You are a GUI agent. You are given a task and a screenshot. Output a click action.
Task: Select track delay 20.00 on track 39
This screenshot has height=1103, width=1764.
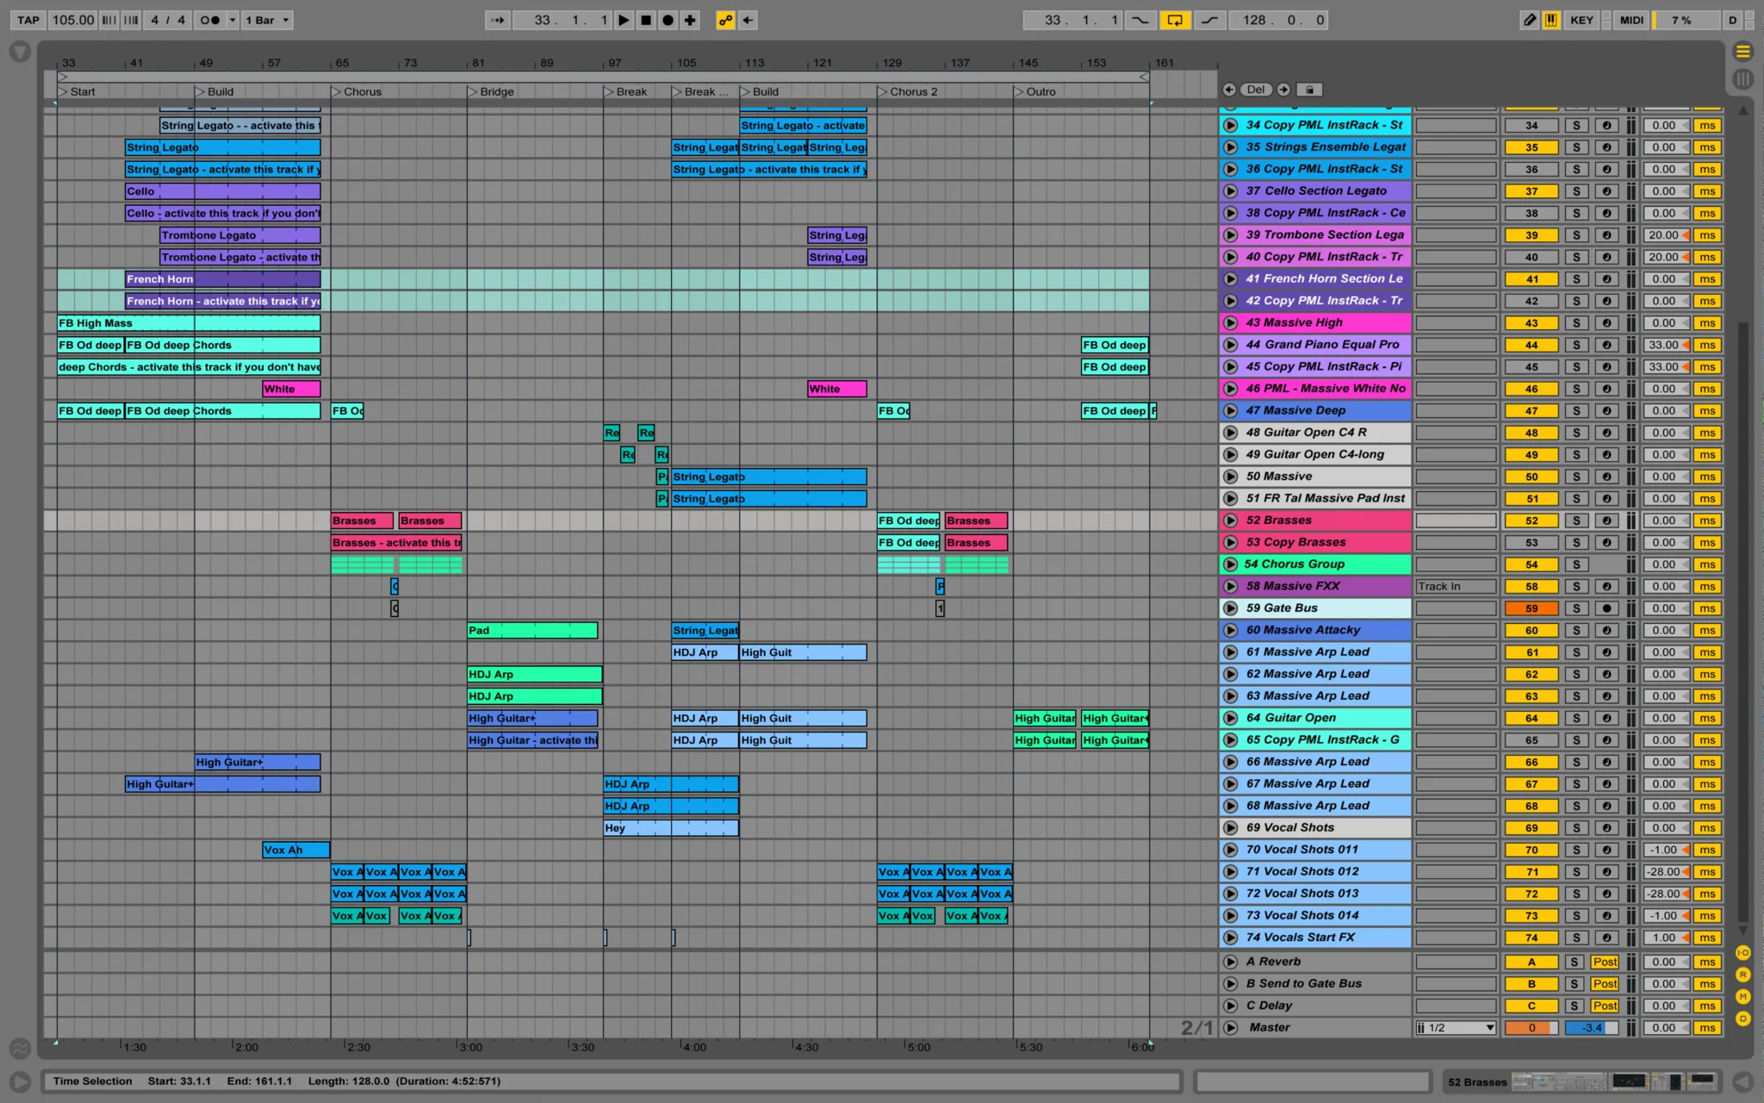(x=1666, y=235)
